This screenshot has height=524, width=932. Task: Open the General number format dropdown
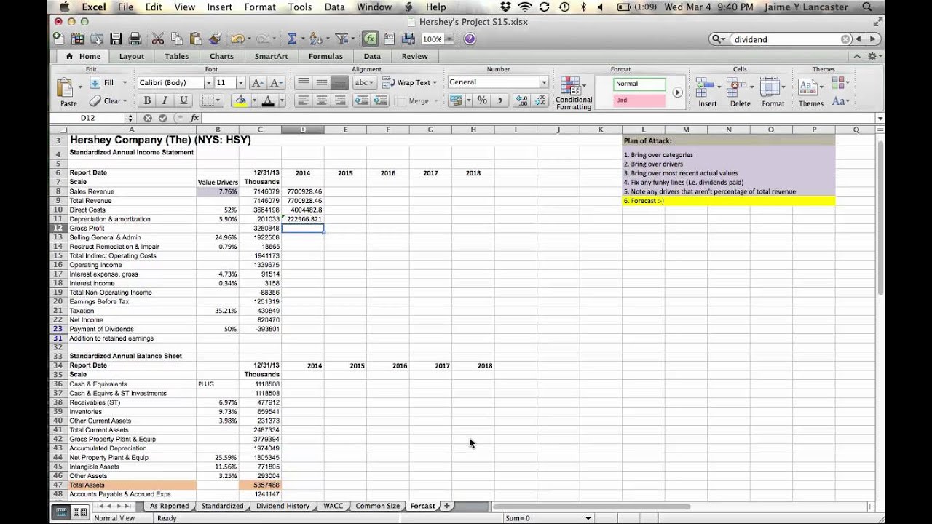543,82
